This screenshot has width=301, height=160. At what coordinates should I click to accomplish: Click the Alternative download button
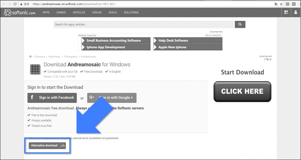pos(47,145)
